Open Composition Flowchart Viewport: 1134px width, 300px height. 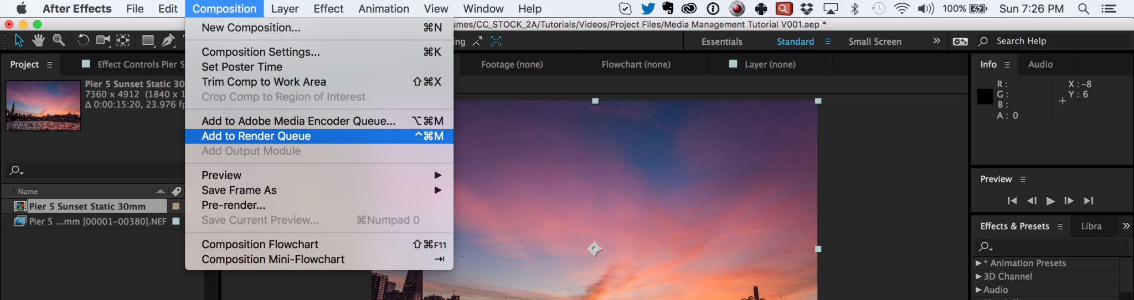pyautogui.click(x=319, y=244)
